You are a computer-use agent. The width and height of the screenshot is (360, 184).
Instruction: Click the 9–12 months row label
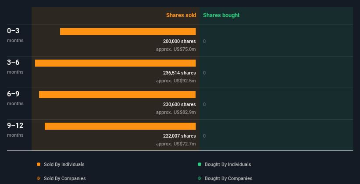point(15,130)
